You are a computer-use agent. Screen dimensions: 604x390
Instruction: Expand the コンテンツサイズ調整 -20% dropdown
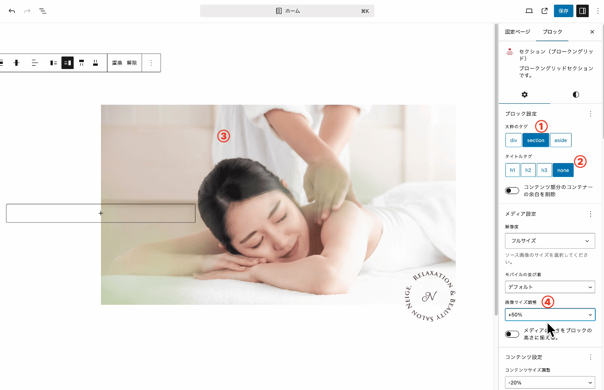[x=550, y=383]
